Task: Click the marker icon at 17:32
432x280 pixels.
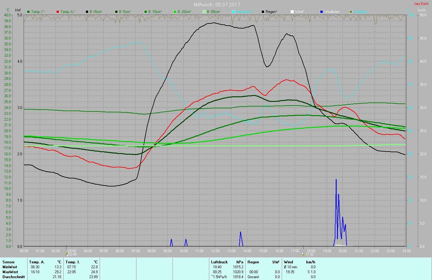Action: (303, 254)
